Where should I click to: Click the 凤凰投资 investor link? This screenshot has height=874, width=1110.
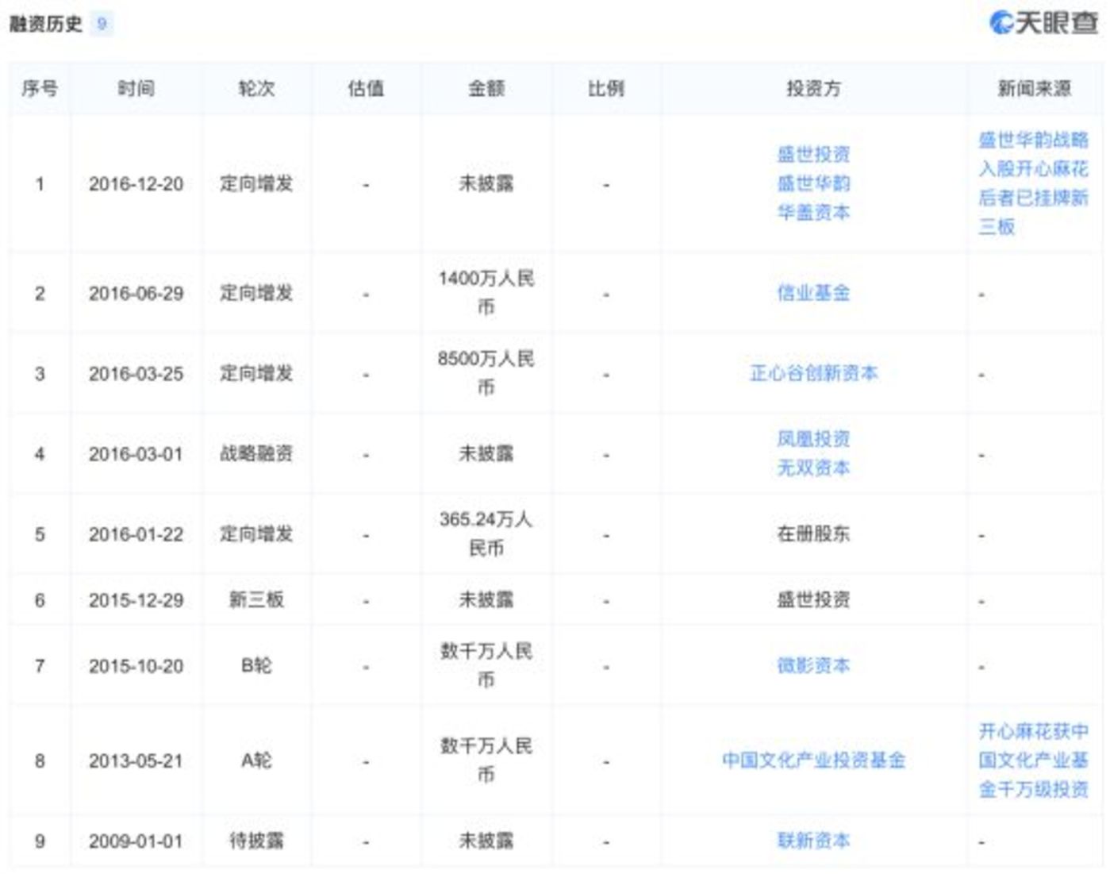[813, 439]
